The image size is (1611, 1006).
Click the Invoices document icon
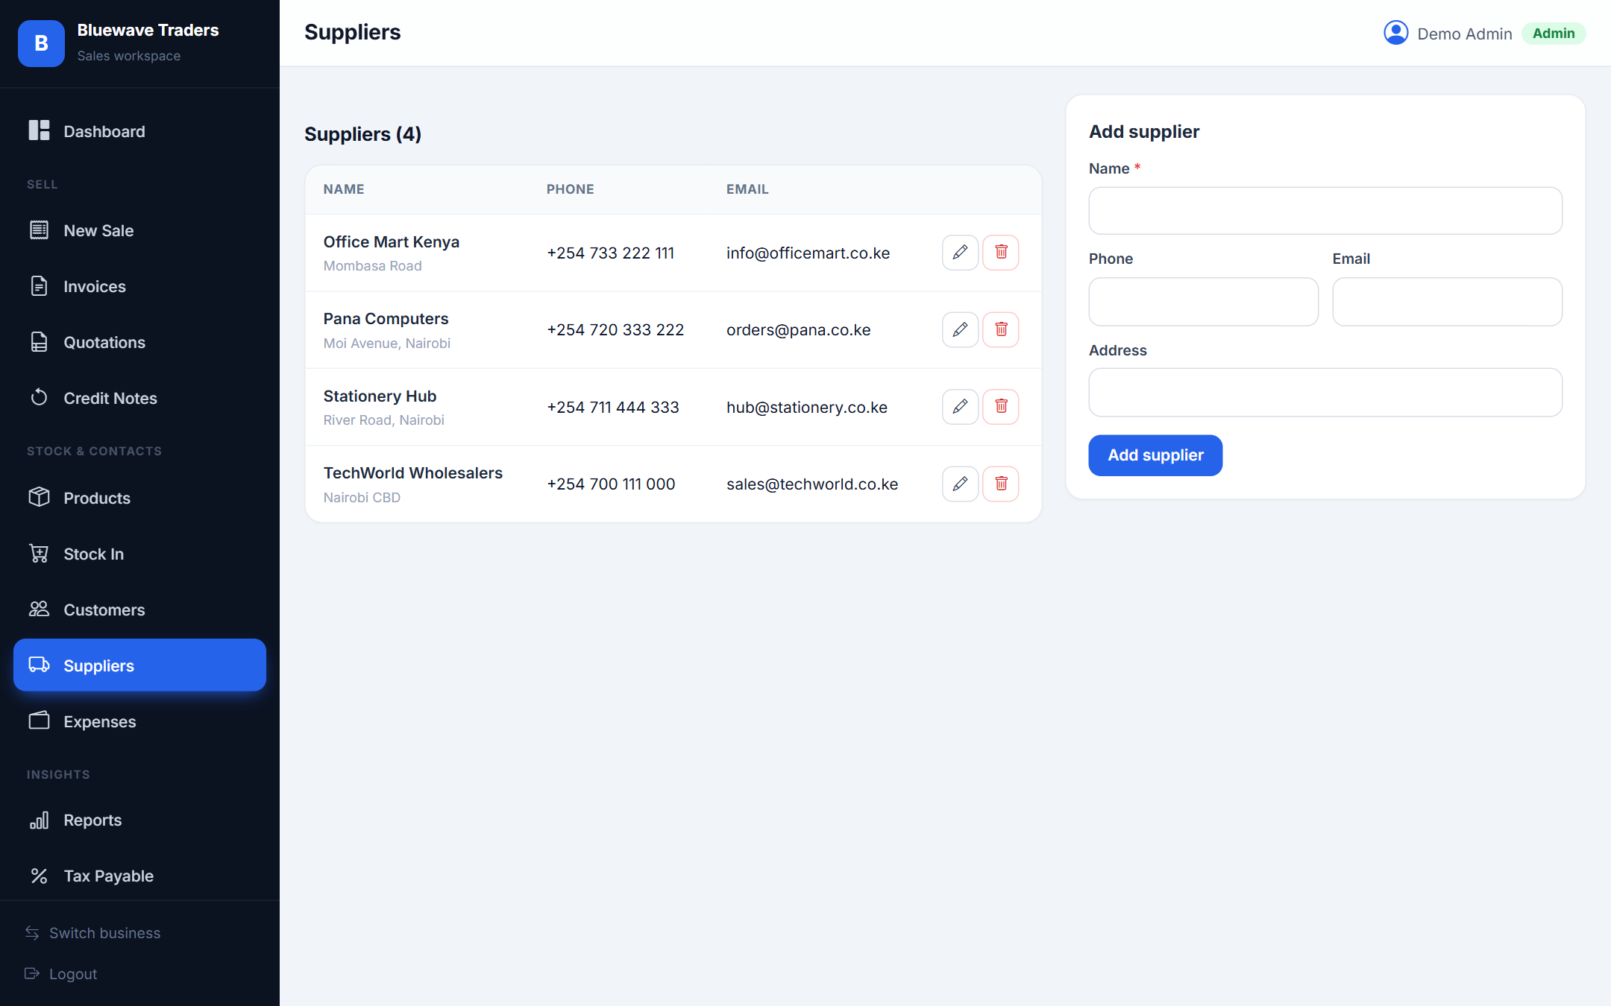(x=39, y=286)
